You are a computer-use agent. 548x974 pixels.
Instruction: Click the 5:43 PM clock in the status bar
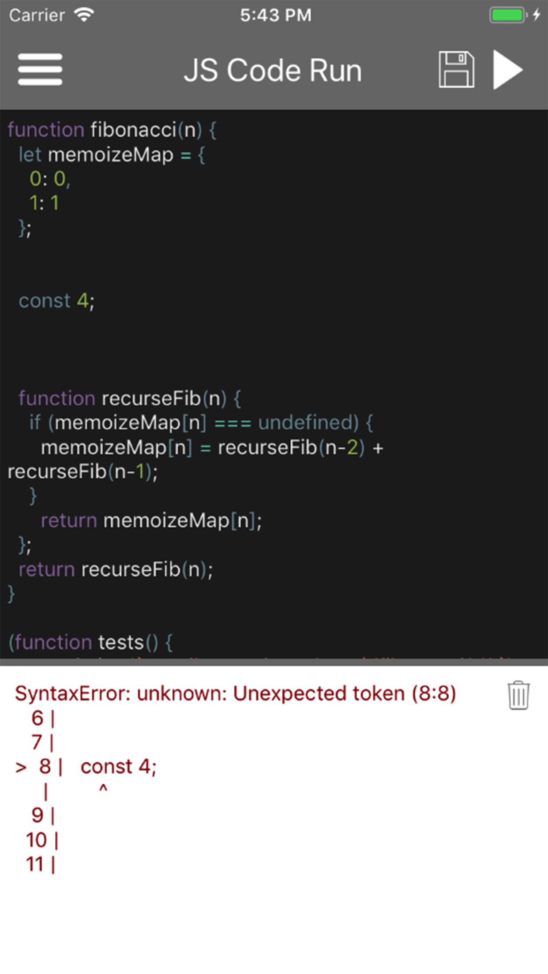275,15
